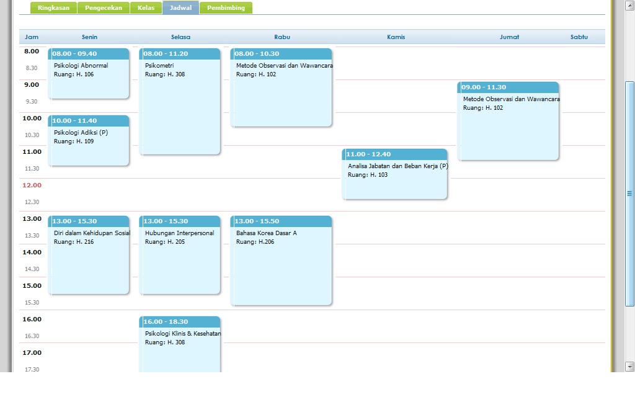Image resolution: width=635 pixels, height=402 pixels.
Task: Click the 08.00 - 11.20 time header
Action: 180,53
